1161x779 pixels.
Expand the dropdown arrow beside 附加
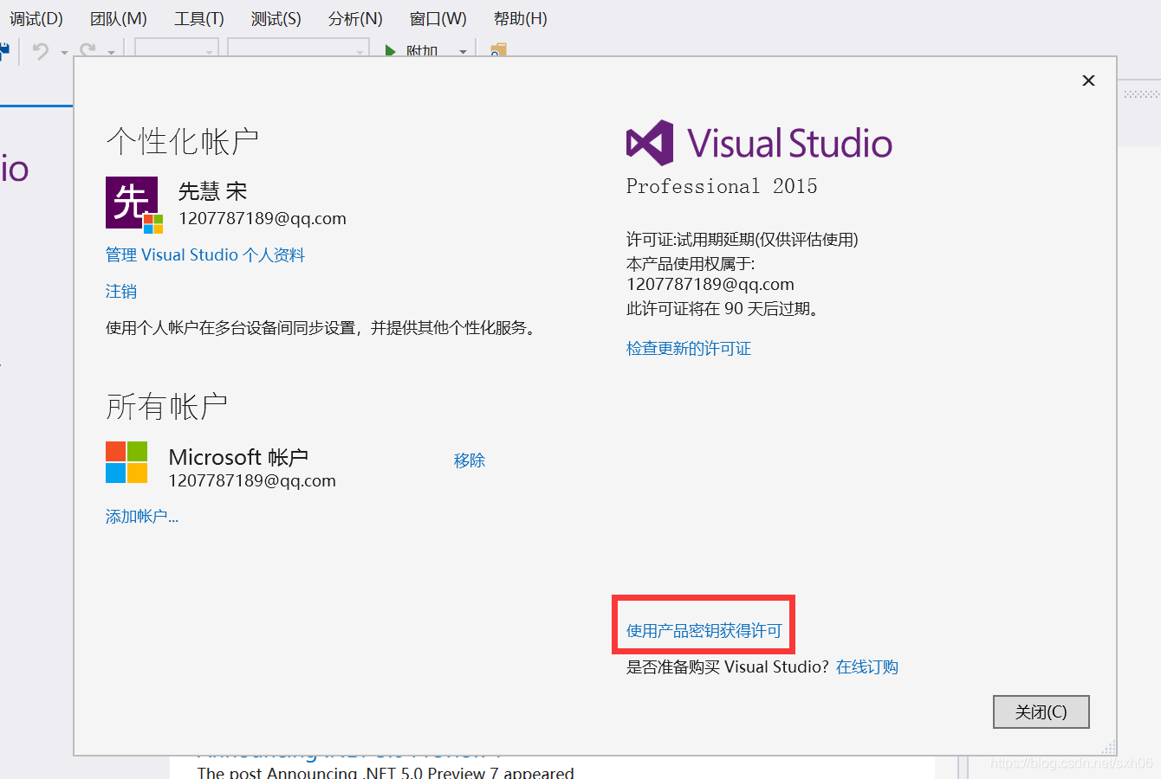(463, 52)
